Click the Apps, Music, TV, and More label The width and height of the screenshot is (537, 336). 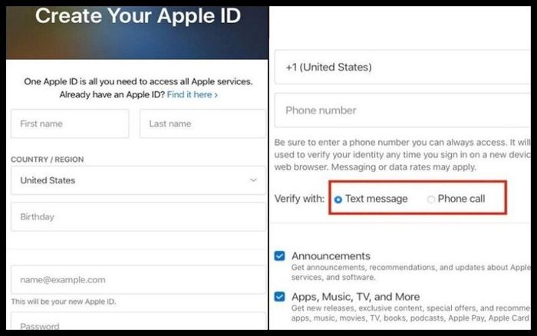[355, 297]
